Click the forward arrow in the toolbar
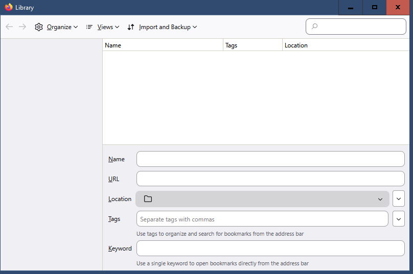The width and height of the screenshot is (413, 274). 22,27
